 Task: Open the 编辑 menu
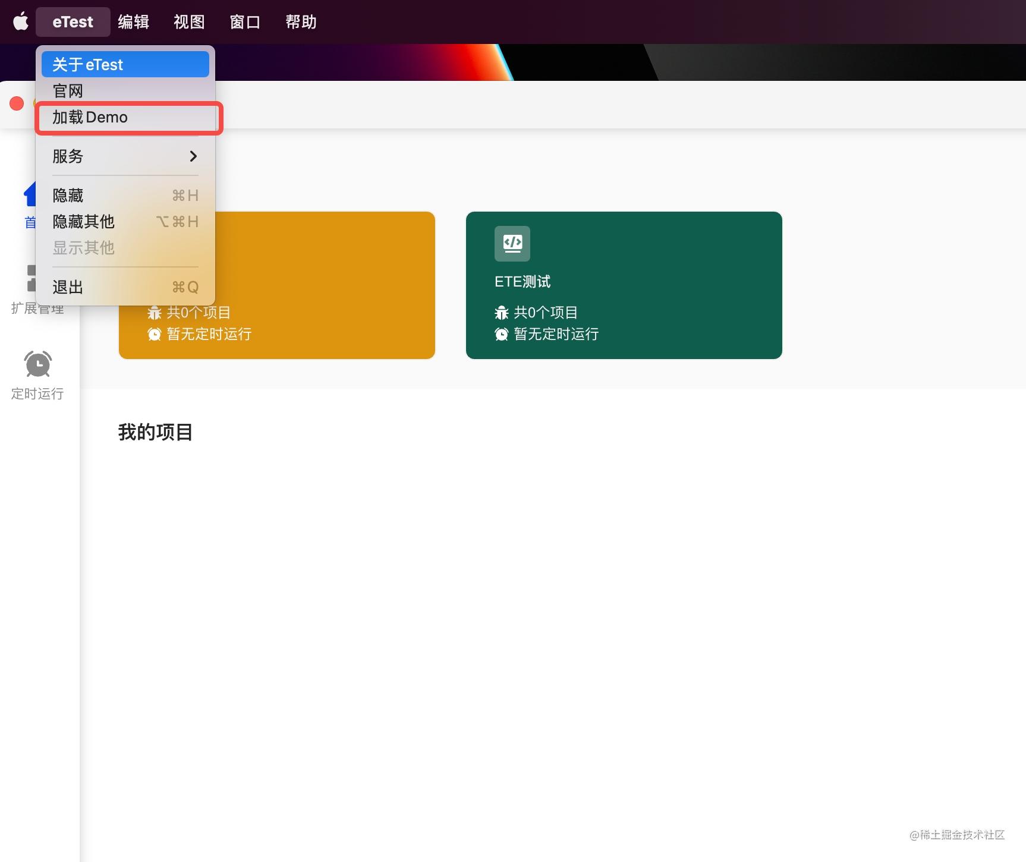pos(133,22)
